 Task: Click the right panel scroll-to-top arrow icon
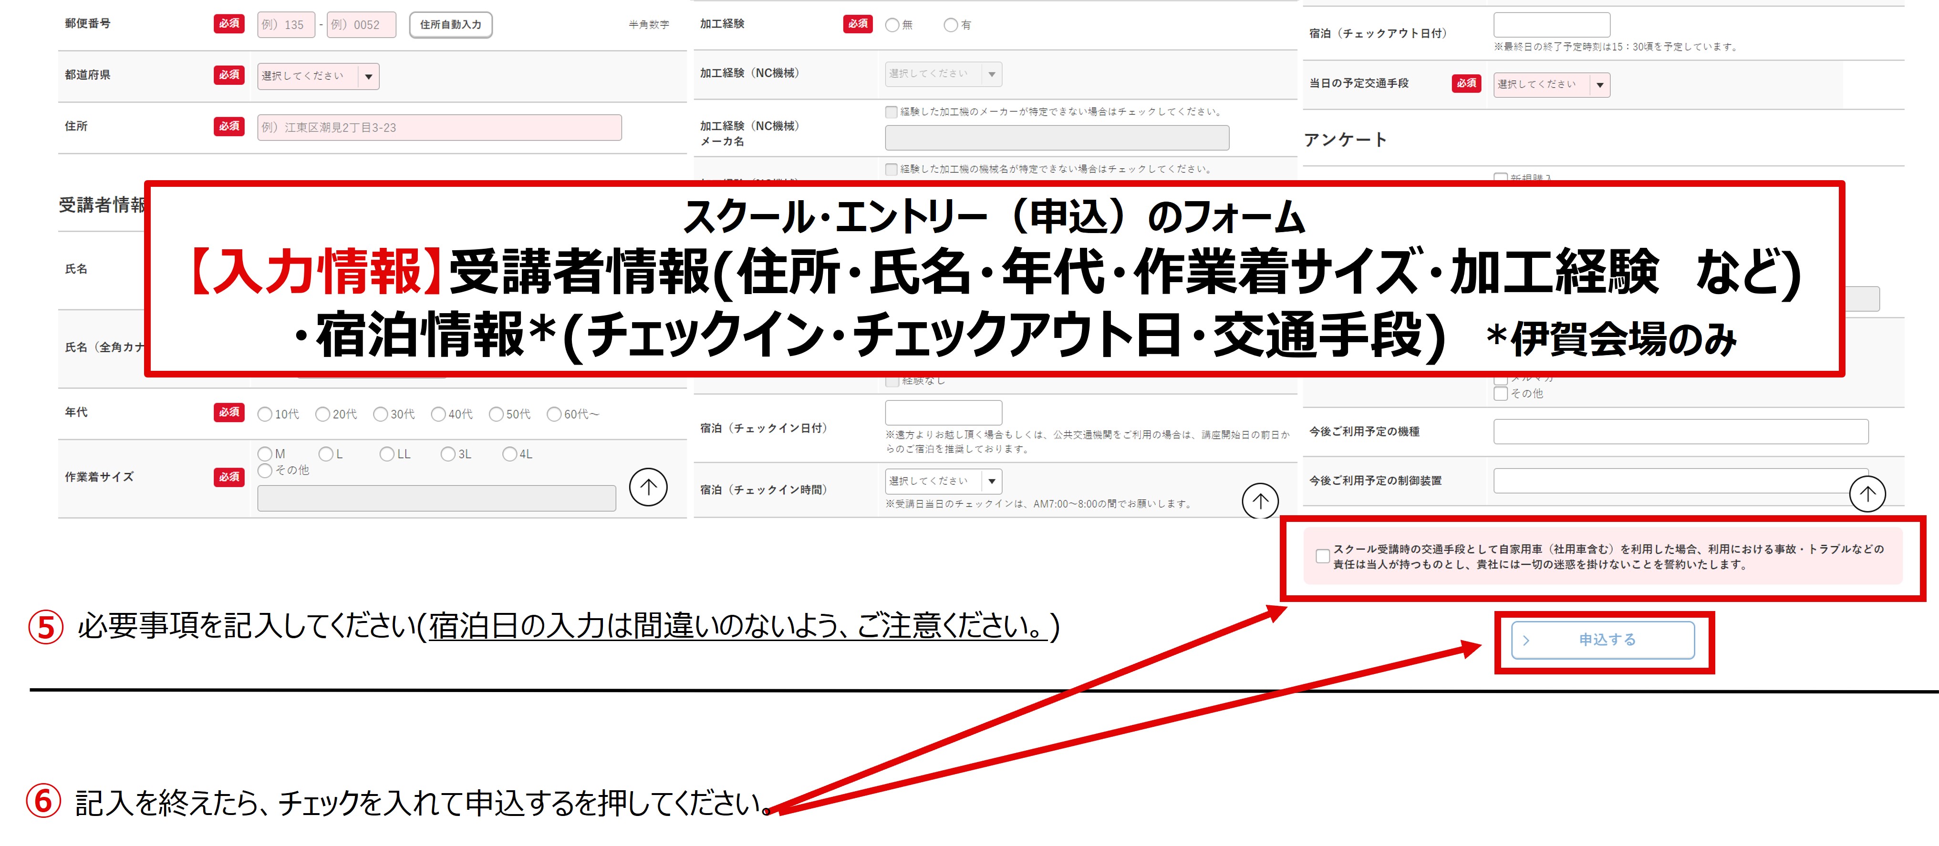click(x=1867, y=495)
